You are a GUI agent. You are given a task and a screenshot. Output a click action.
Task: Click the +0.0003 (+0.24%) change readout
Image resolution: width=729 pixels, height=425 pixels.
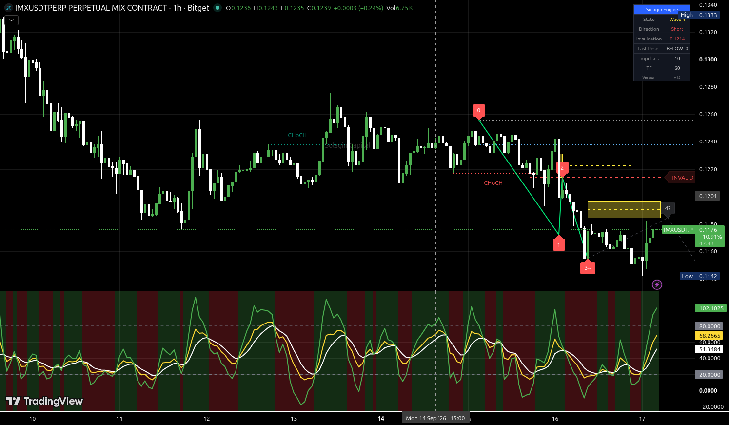tap(358, 8)
